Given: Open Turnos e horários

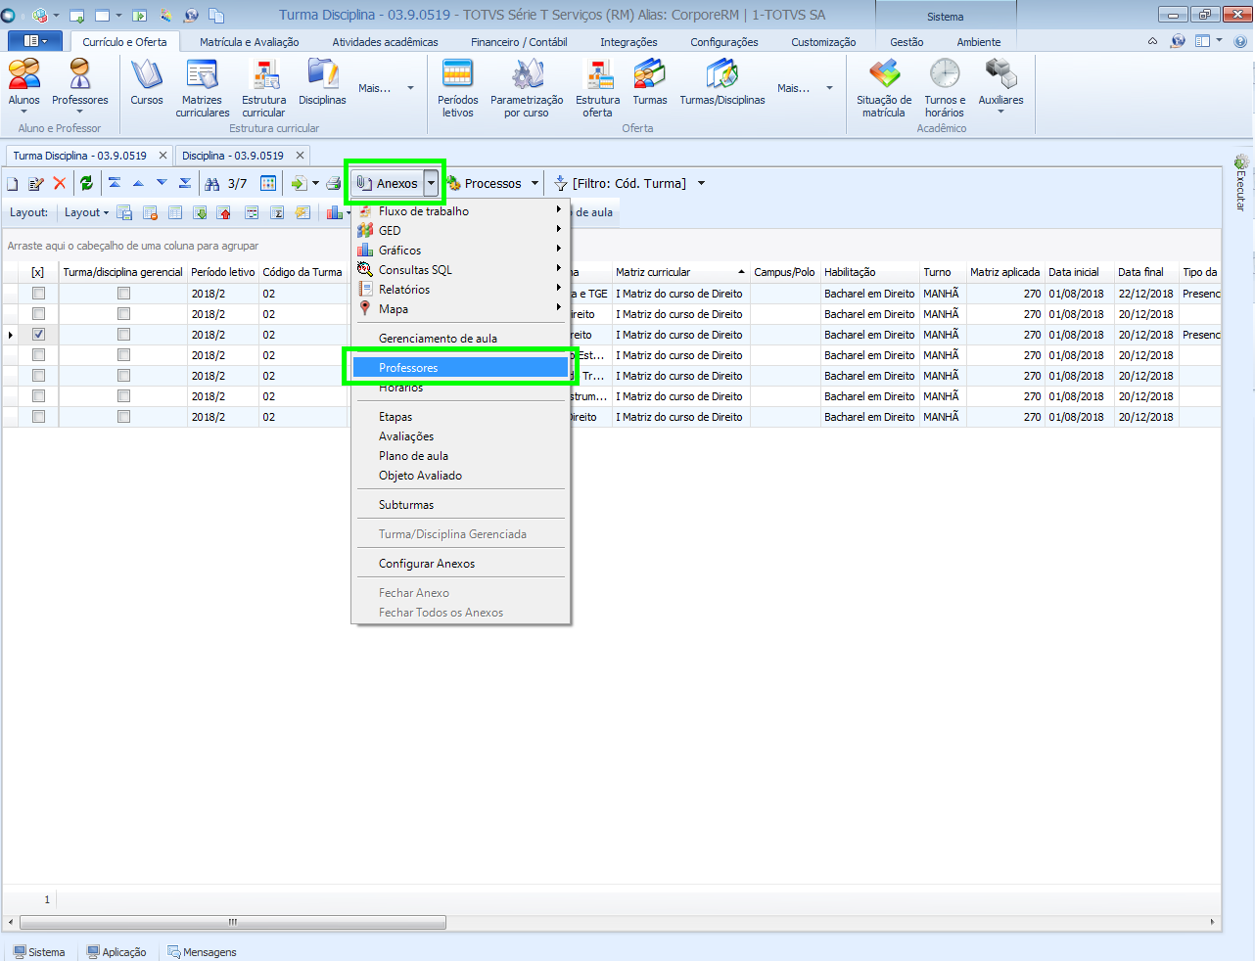Looking at the screenshot, I should point(945,88).
